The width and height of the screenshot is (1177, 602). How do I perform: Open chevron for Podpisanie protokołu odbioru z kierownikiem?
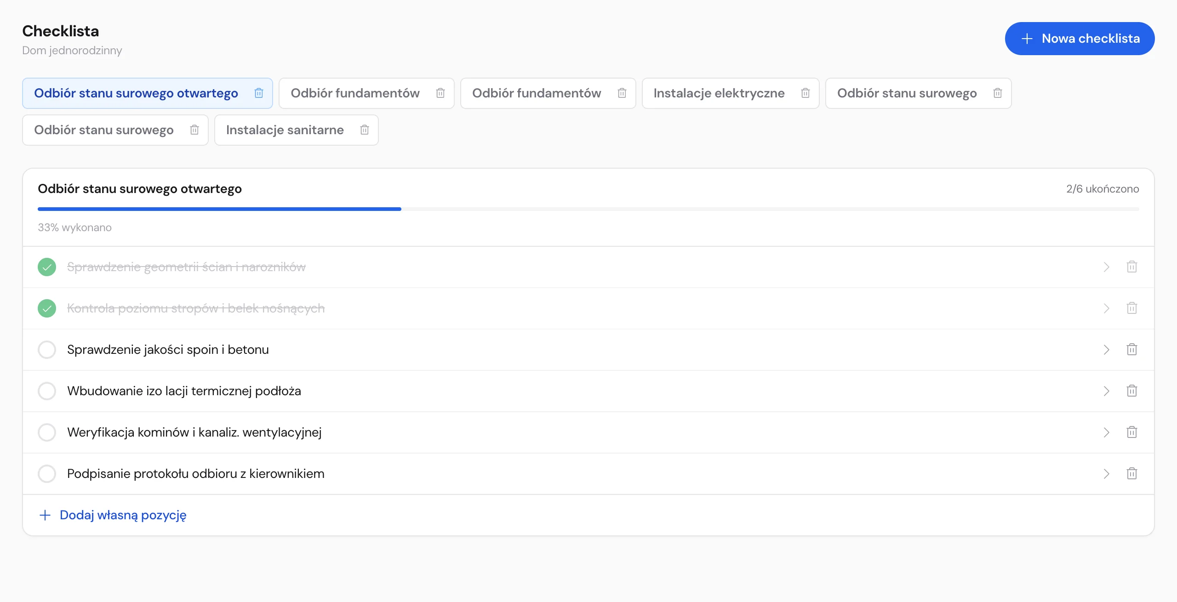click(x=1107, y=474)
